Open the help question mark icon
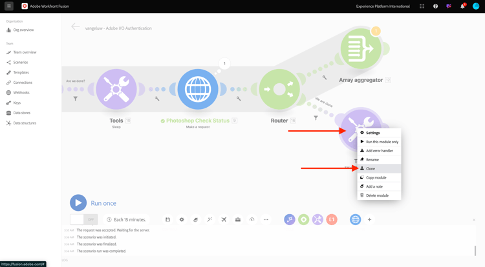The width and height of the screenshot is (485, 267). pyautogui.click(x=435, y=6)
